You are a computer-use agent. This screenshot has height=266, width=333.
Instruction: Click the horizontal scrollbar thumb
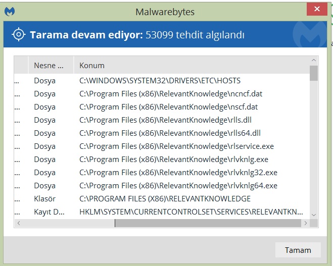(x=208, y=223)
